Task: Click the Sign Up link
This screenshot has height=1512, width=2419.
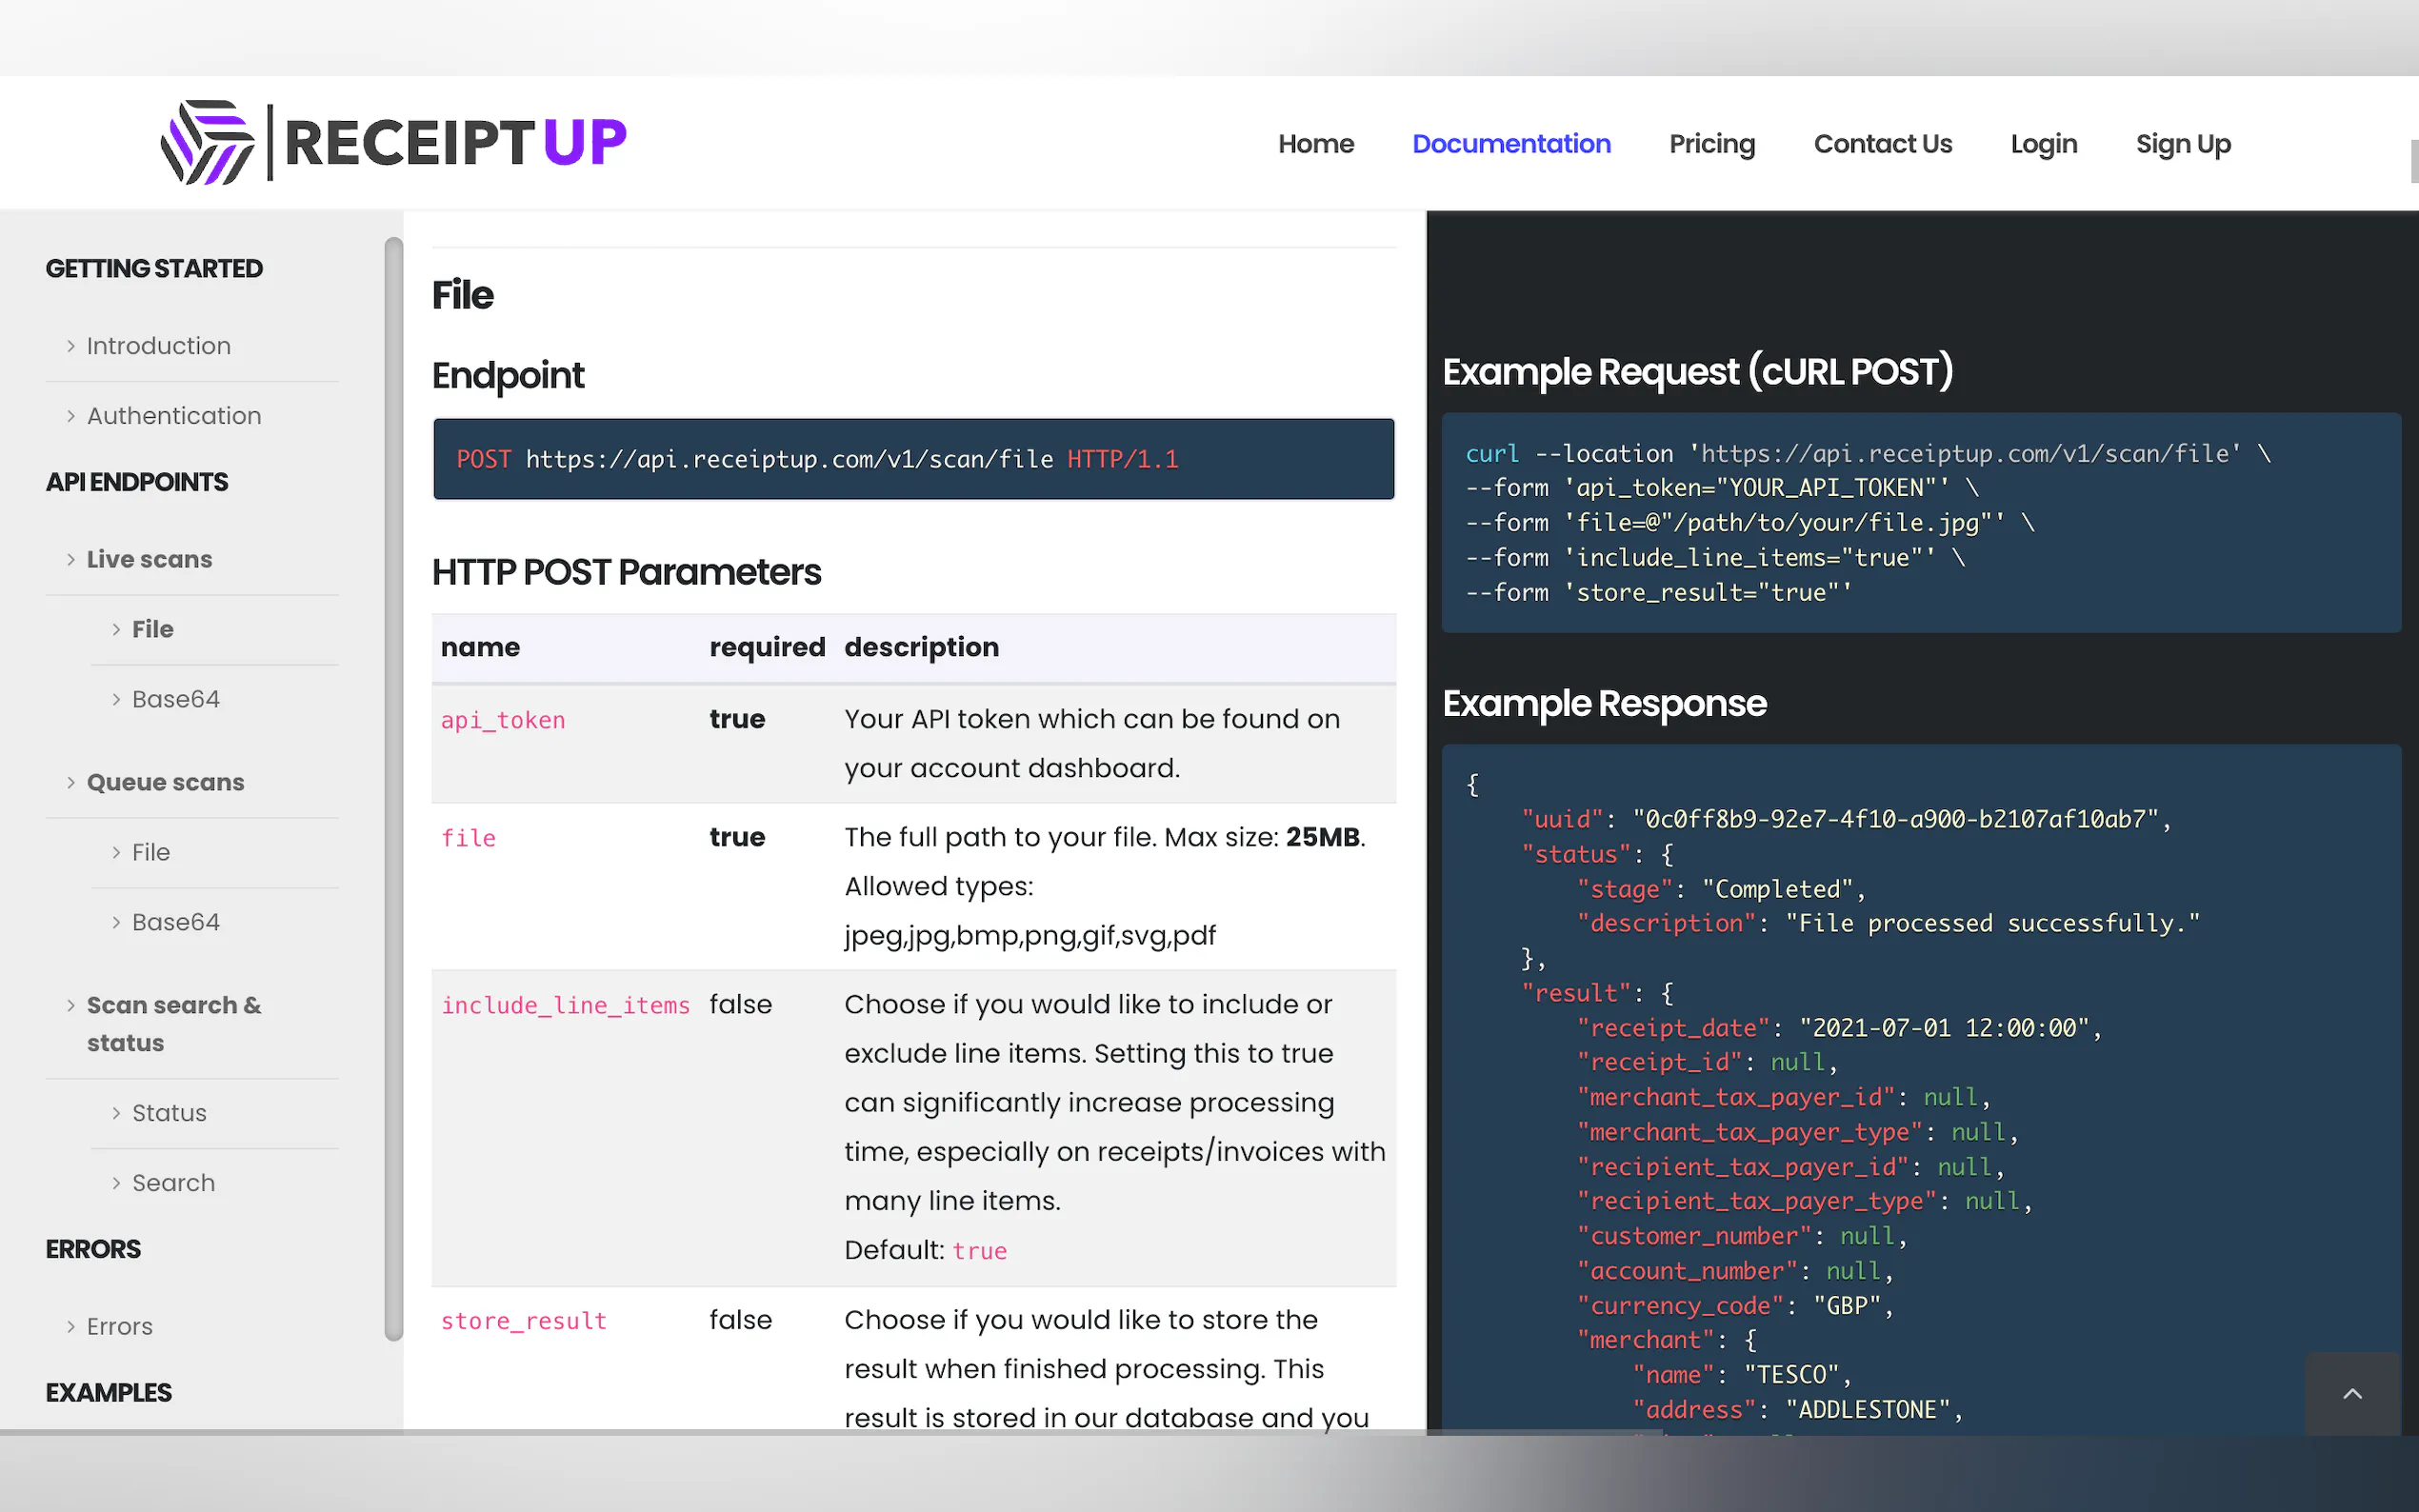Action: pyautogui.click(x=2182, y=144)
